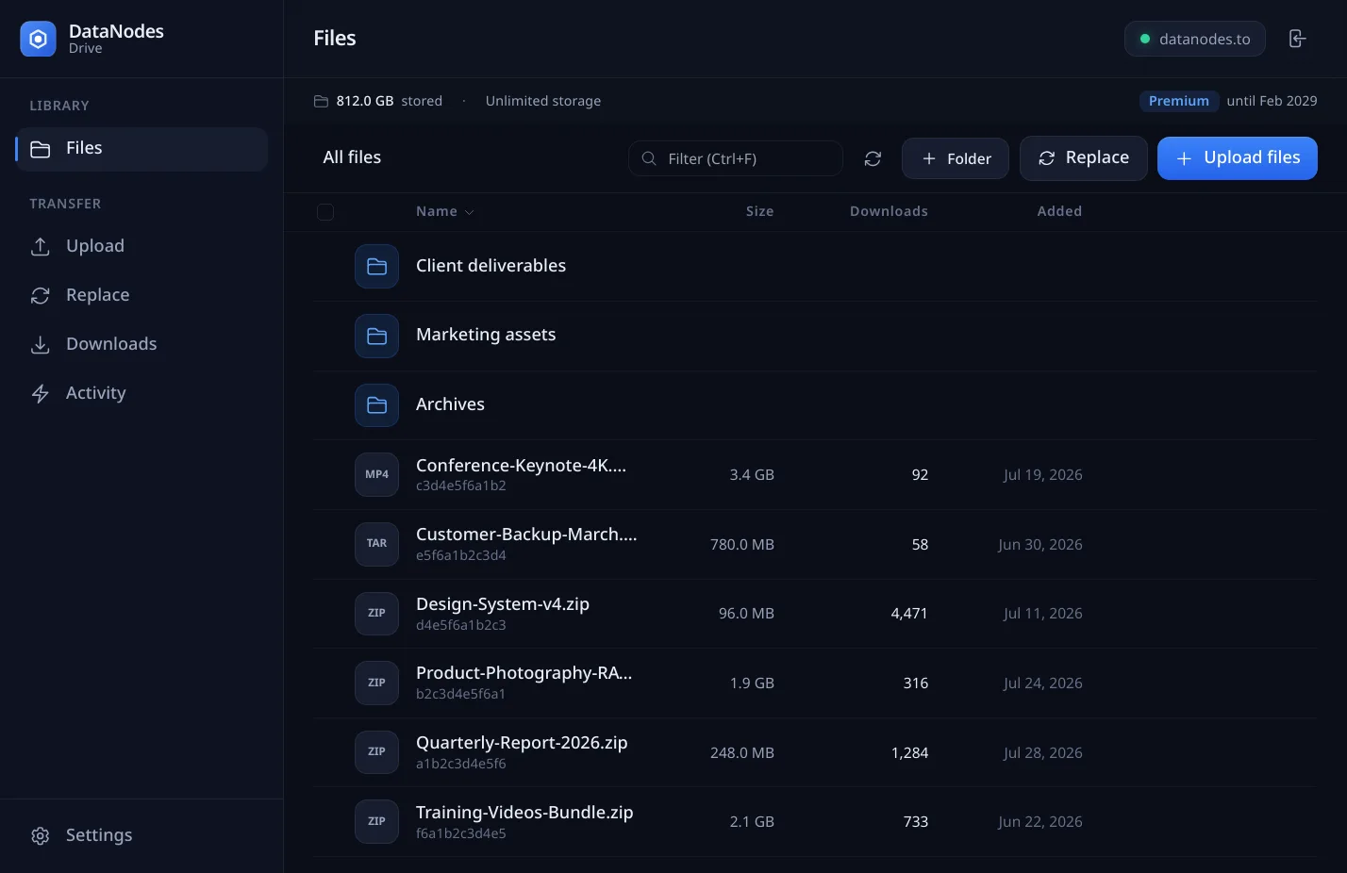Open the Client deliverables folder icon

click(x=376, y=267)
